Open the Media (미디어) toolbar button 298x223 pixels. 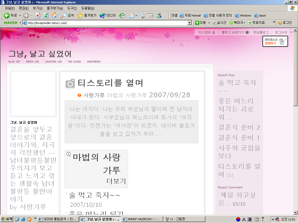[x=108, y=15]
